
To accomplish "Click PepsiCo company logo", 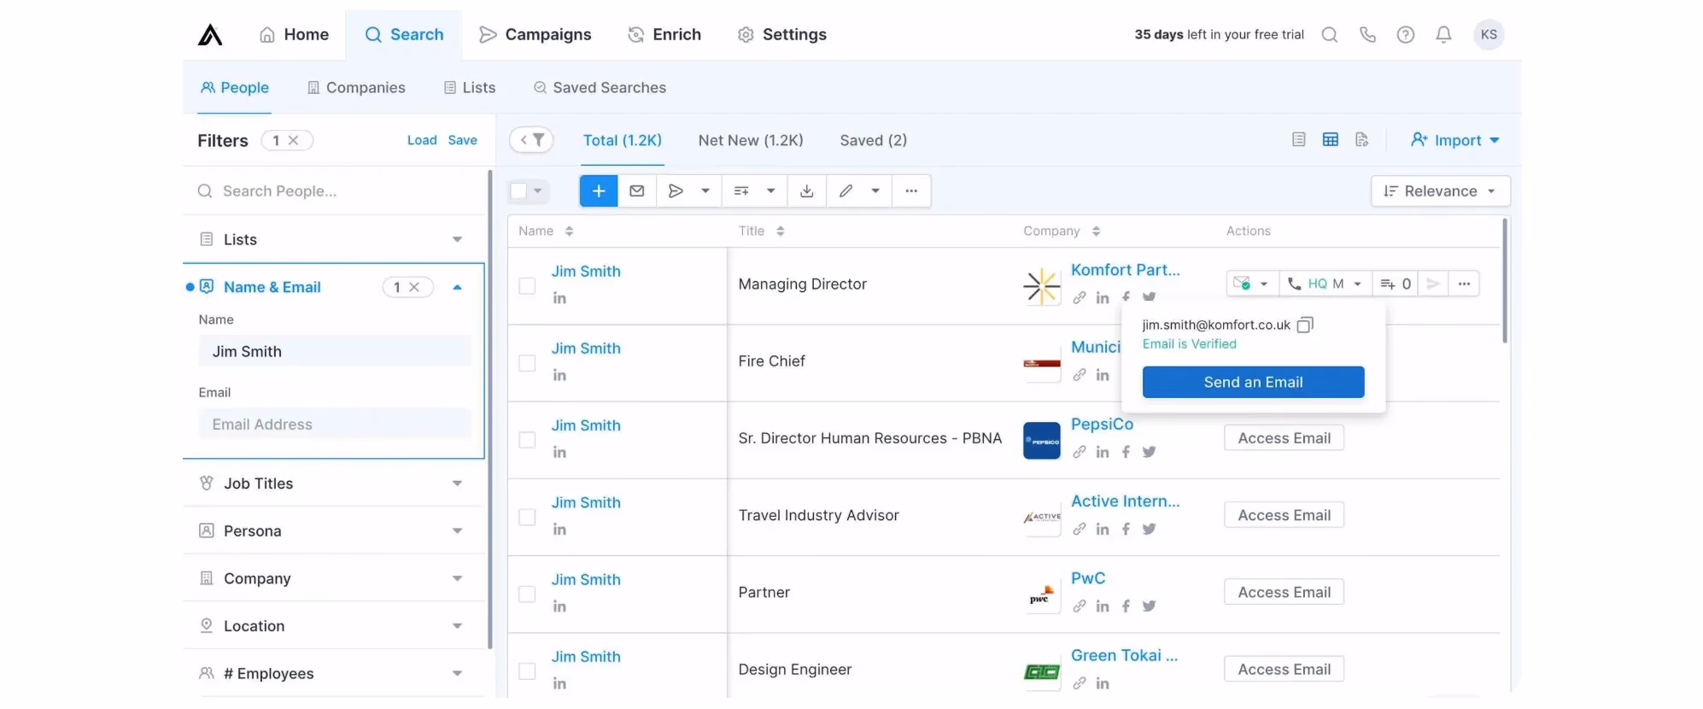I will (1042, 441).
